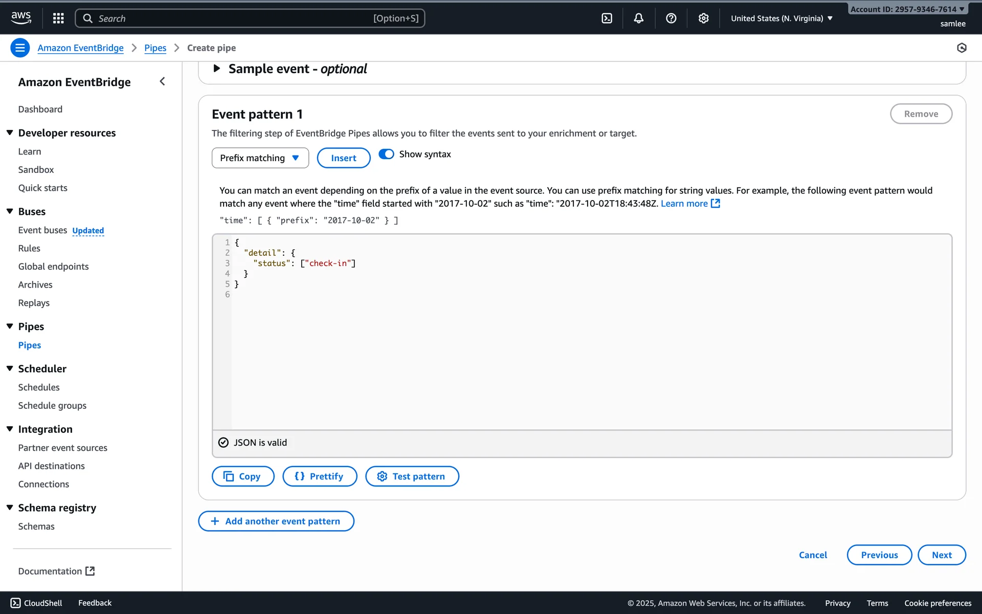Expand the Sample event optional section
The width and height of the screenshot is (982, 614).
pos(216,69)
